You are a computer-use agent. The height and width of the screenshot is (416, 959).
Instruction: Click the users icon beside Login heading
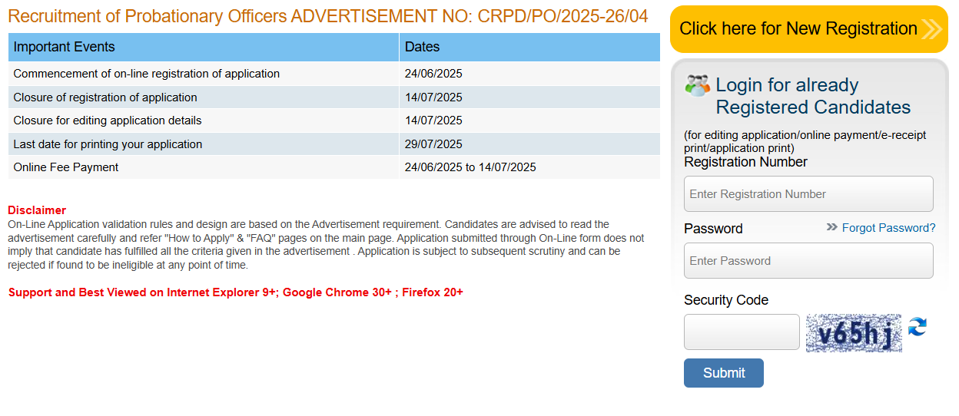pyautogui.click(x=697, y=85)
